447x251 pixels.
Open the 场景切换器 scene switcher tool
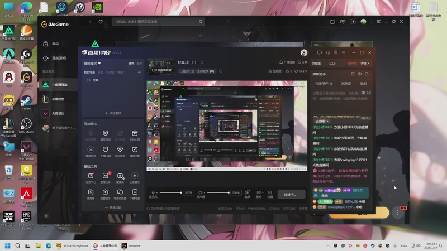(120, 194)
